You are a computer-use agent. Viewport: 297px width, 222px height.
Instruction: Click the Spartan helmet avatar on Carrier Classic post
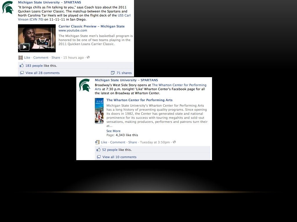click(x=8, y=8)
